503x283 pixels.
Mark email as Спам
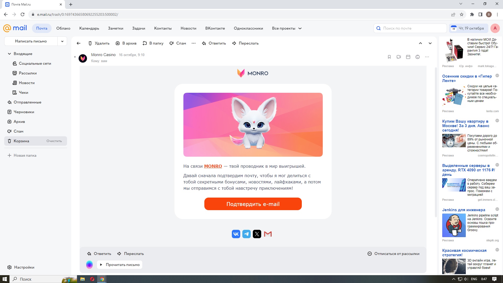point(178,43)
